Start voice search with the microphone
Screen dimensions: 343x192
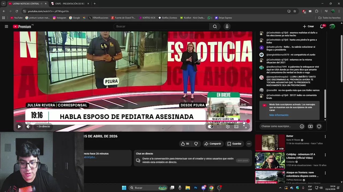coord(227,26)
